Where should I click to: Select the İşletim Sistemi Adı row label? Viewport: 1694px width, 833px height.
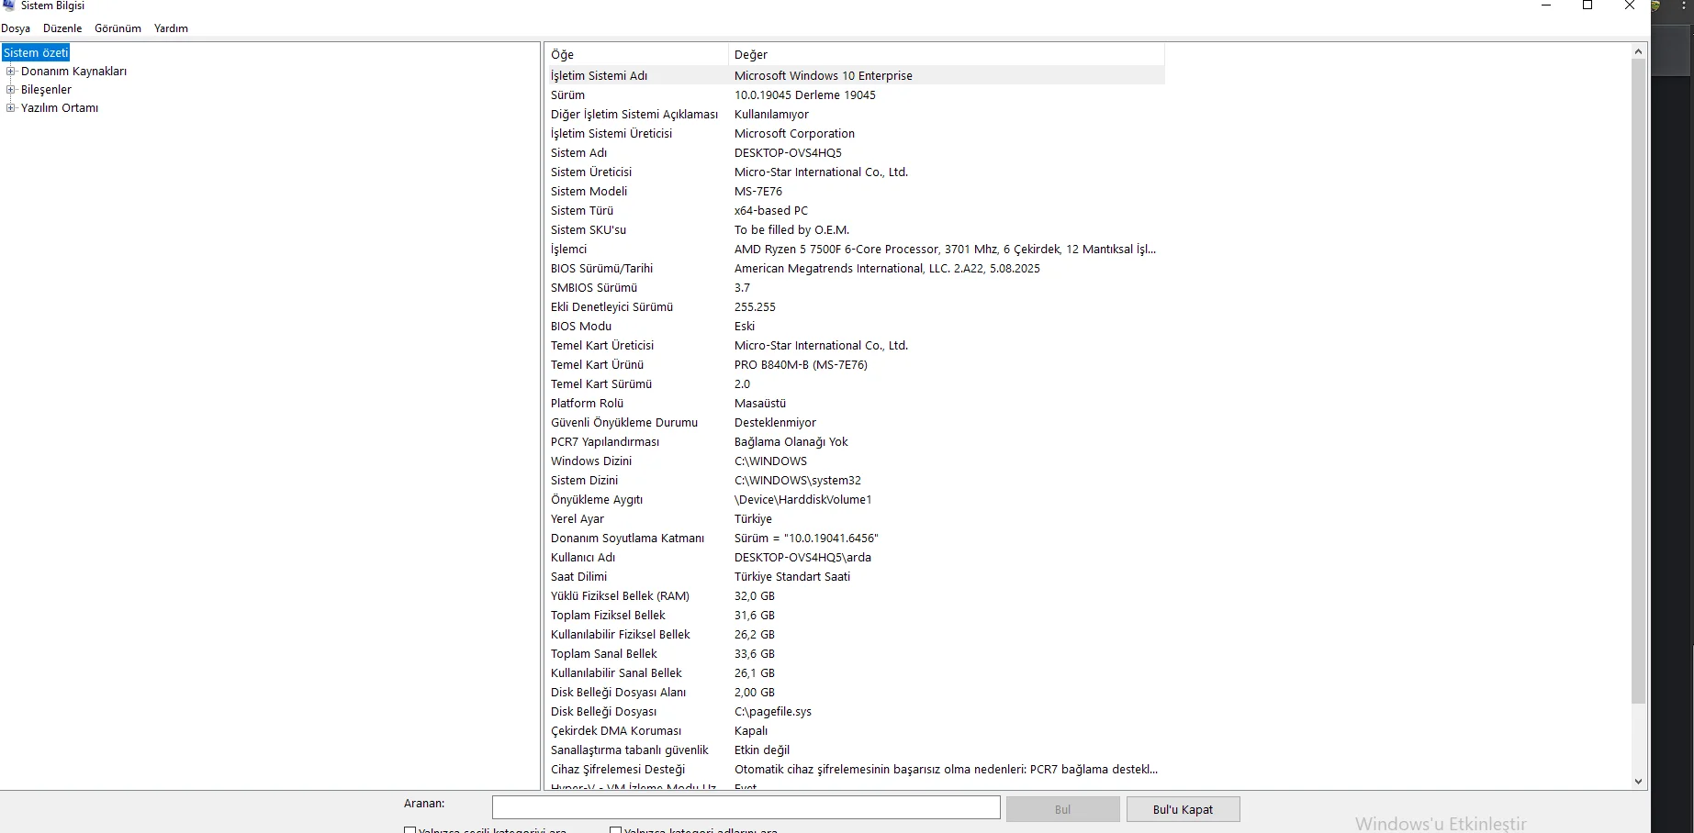coord(599,75)
